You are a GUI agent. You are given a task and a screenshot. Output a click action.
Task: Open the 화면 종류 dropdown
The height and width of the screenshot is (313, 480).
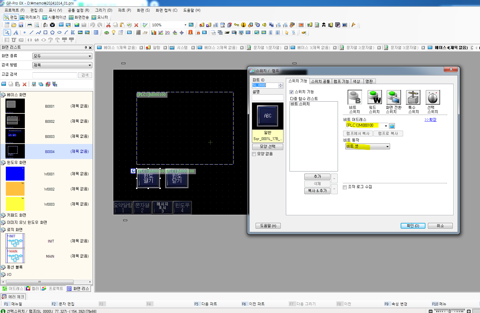point(62,56)
